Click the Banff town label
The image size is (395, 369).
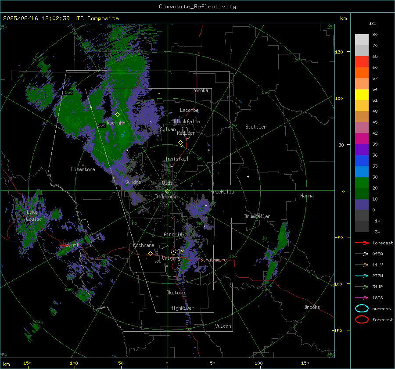[72, 245]
